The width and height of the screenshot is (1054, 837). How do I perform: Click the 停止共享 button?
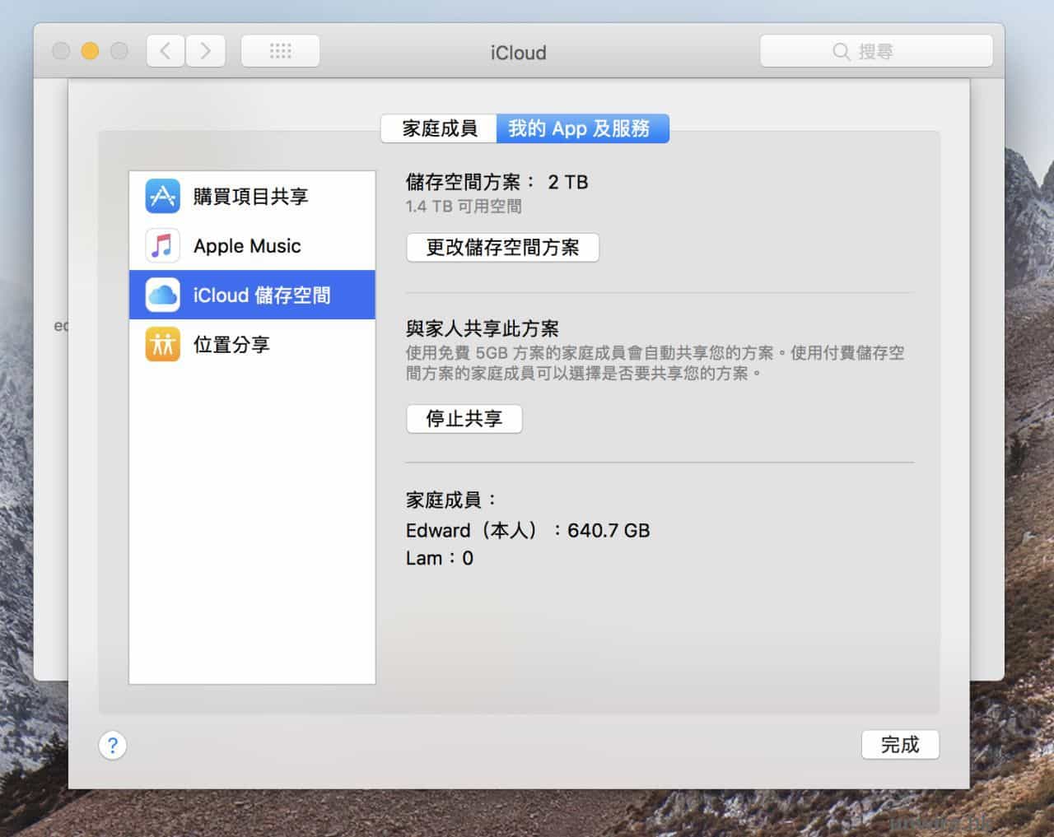click(x=464, y=419)
